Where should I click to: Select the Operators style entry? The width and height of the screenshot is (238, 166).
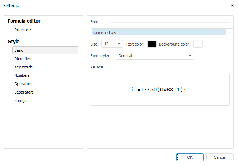(23, 84)
